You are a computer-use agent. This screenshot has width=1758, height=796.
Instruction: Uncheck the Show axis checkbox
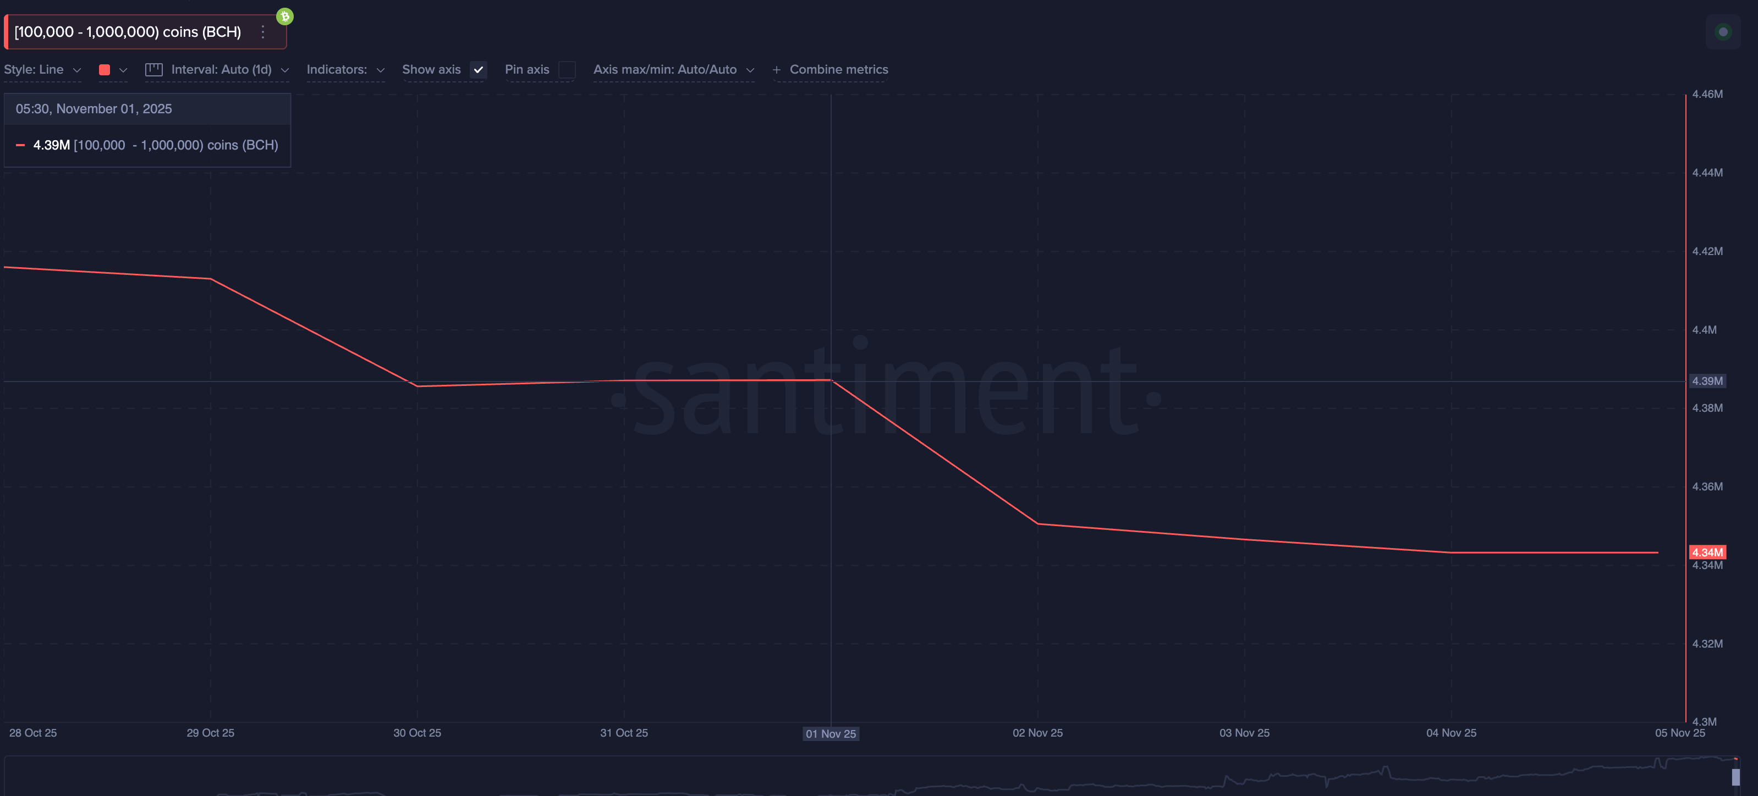click(479, 69)
